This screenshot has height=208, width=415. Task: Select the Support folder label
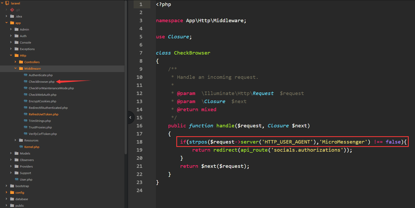(x=25, y=173)
